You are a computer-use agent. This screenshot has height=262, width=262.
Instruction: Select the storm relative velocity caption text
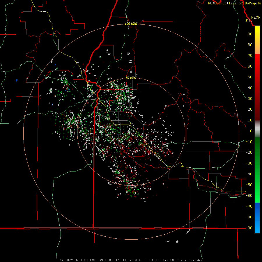tap(131, 260)
